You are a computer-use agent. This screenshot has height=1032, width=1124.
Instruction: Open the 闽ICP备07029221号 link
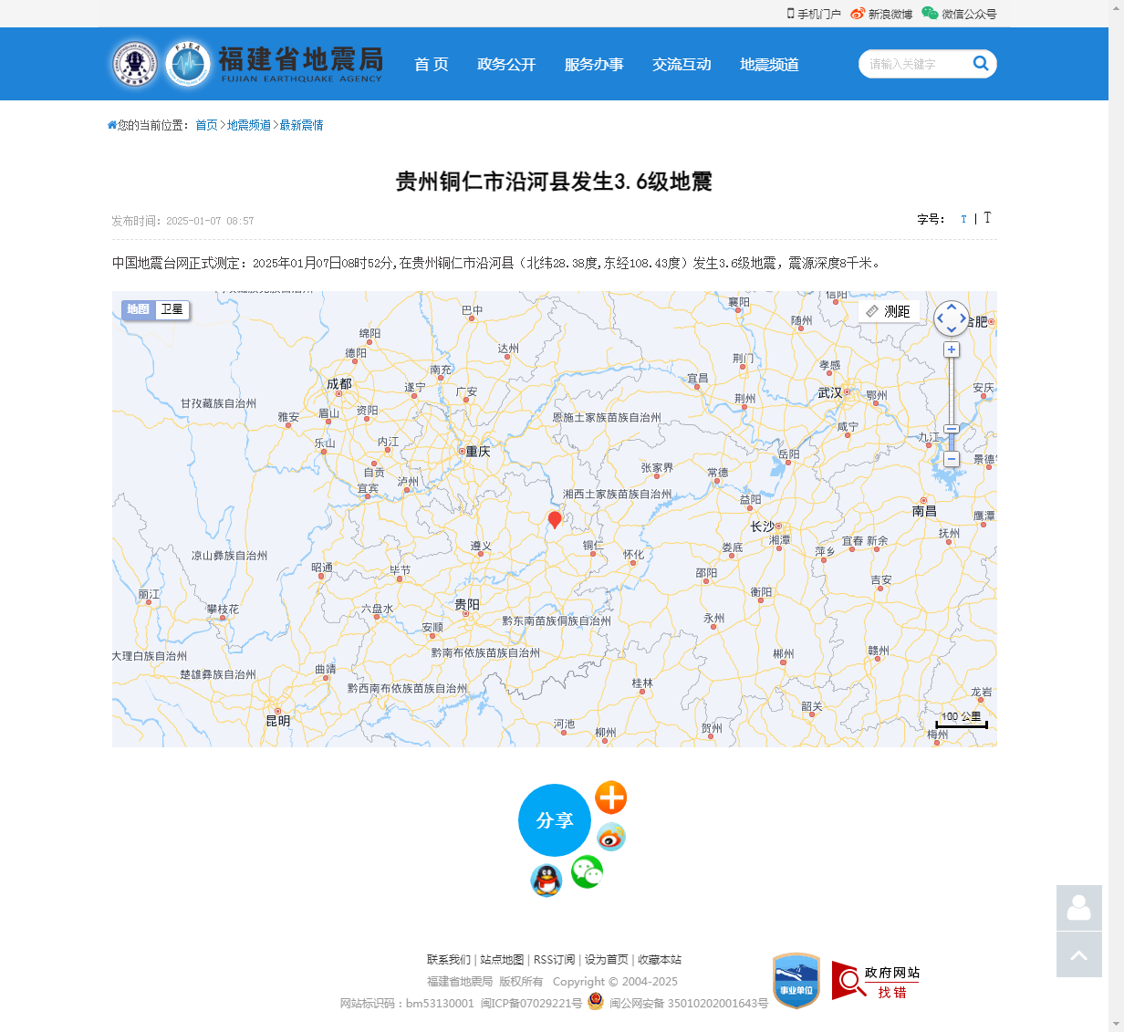tap(531, 1003)
